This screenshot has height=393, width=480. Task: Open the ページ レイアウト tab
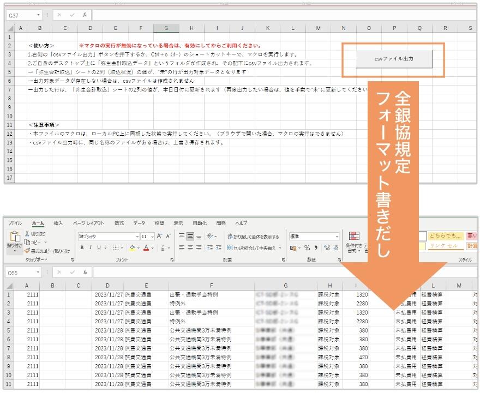click(88, 223)
